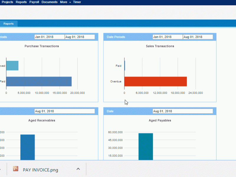Viewport: 236px width, 177px height.
Task: Click the teal Aged Payables column
Action: 146,147
